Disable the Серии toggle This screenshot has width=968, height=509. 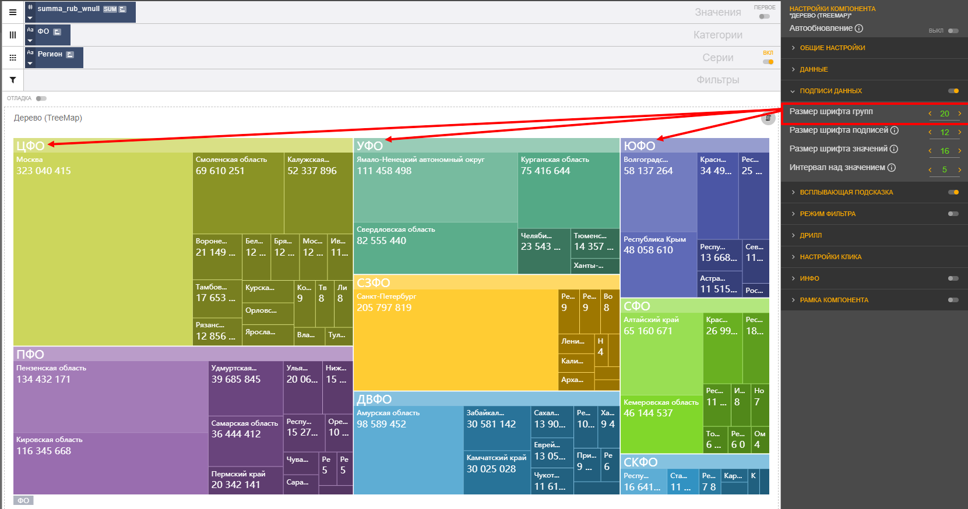tap(768, 62)
